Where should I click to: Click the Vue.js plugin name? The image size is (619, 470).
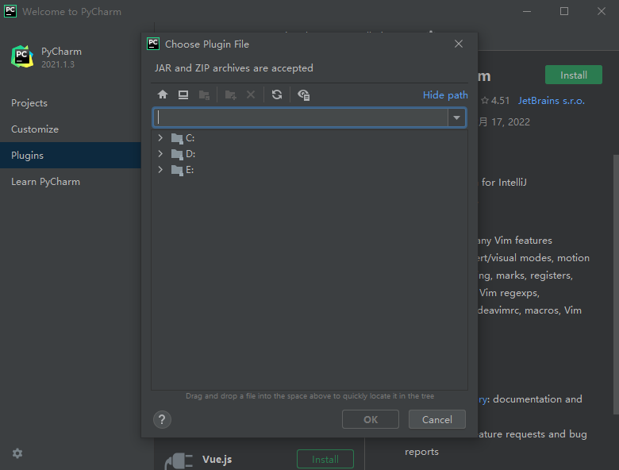217,460
